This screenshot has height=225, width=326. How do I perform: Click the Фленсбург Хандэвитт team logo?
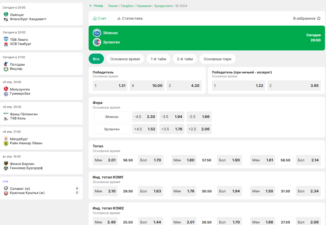(6, 19)
